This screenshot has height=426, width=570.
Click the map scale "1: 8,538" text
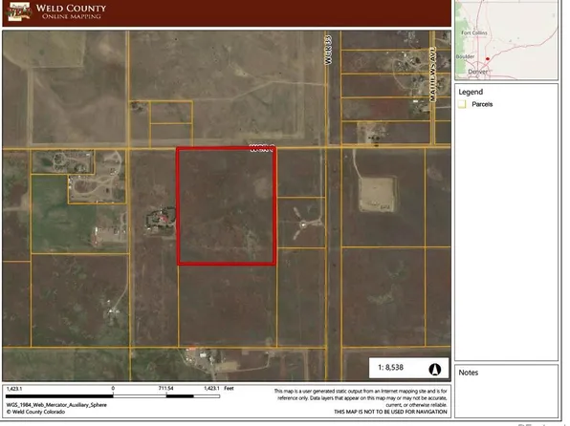[x=390, y=367]
